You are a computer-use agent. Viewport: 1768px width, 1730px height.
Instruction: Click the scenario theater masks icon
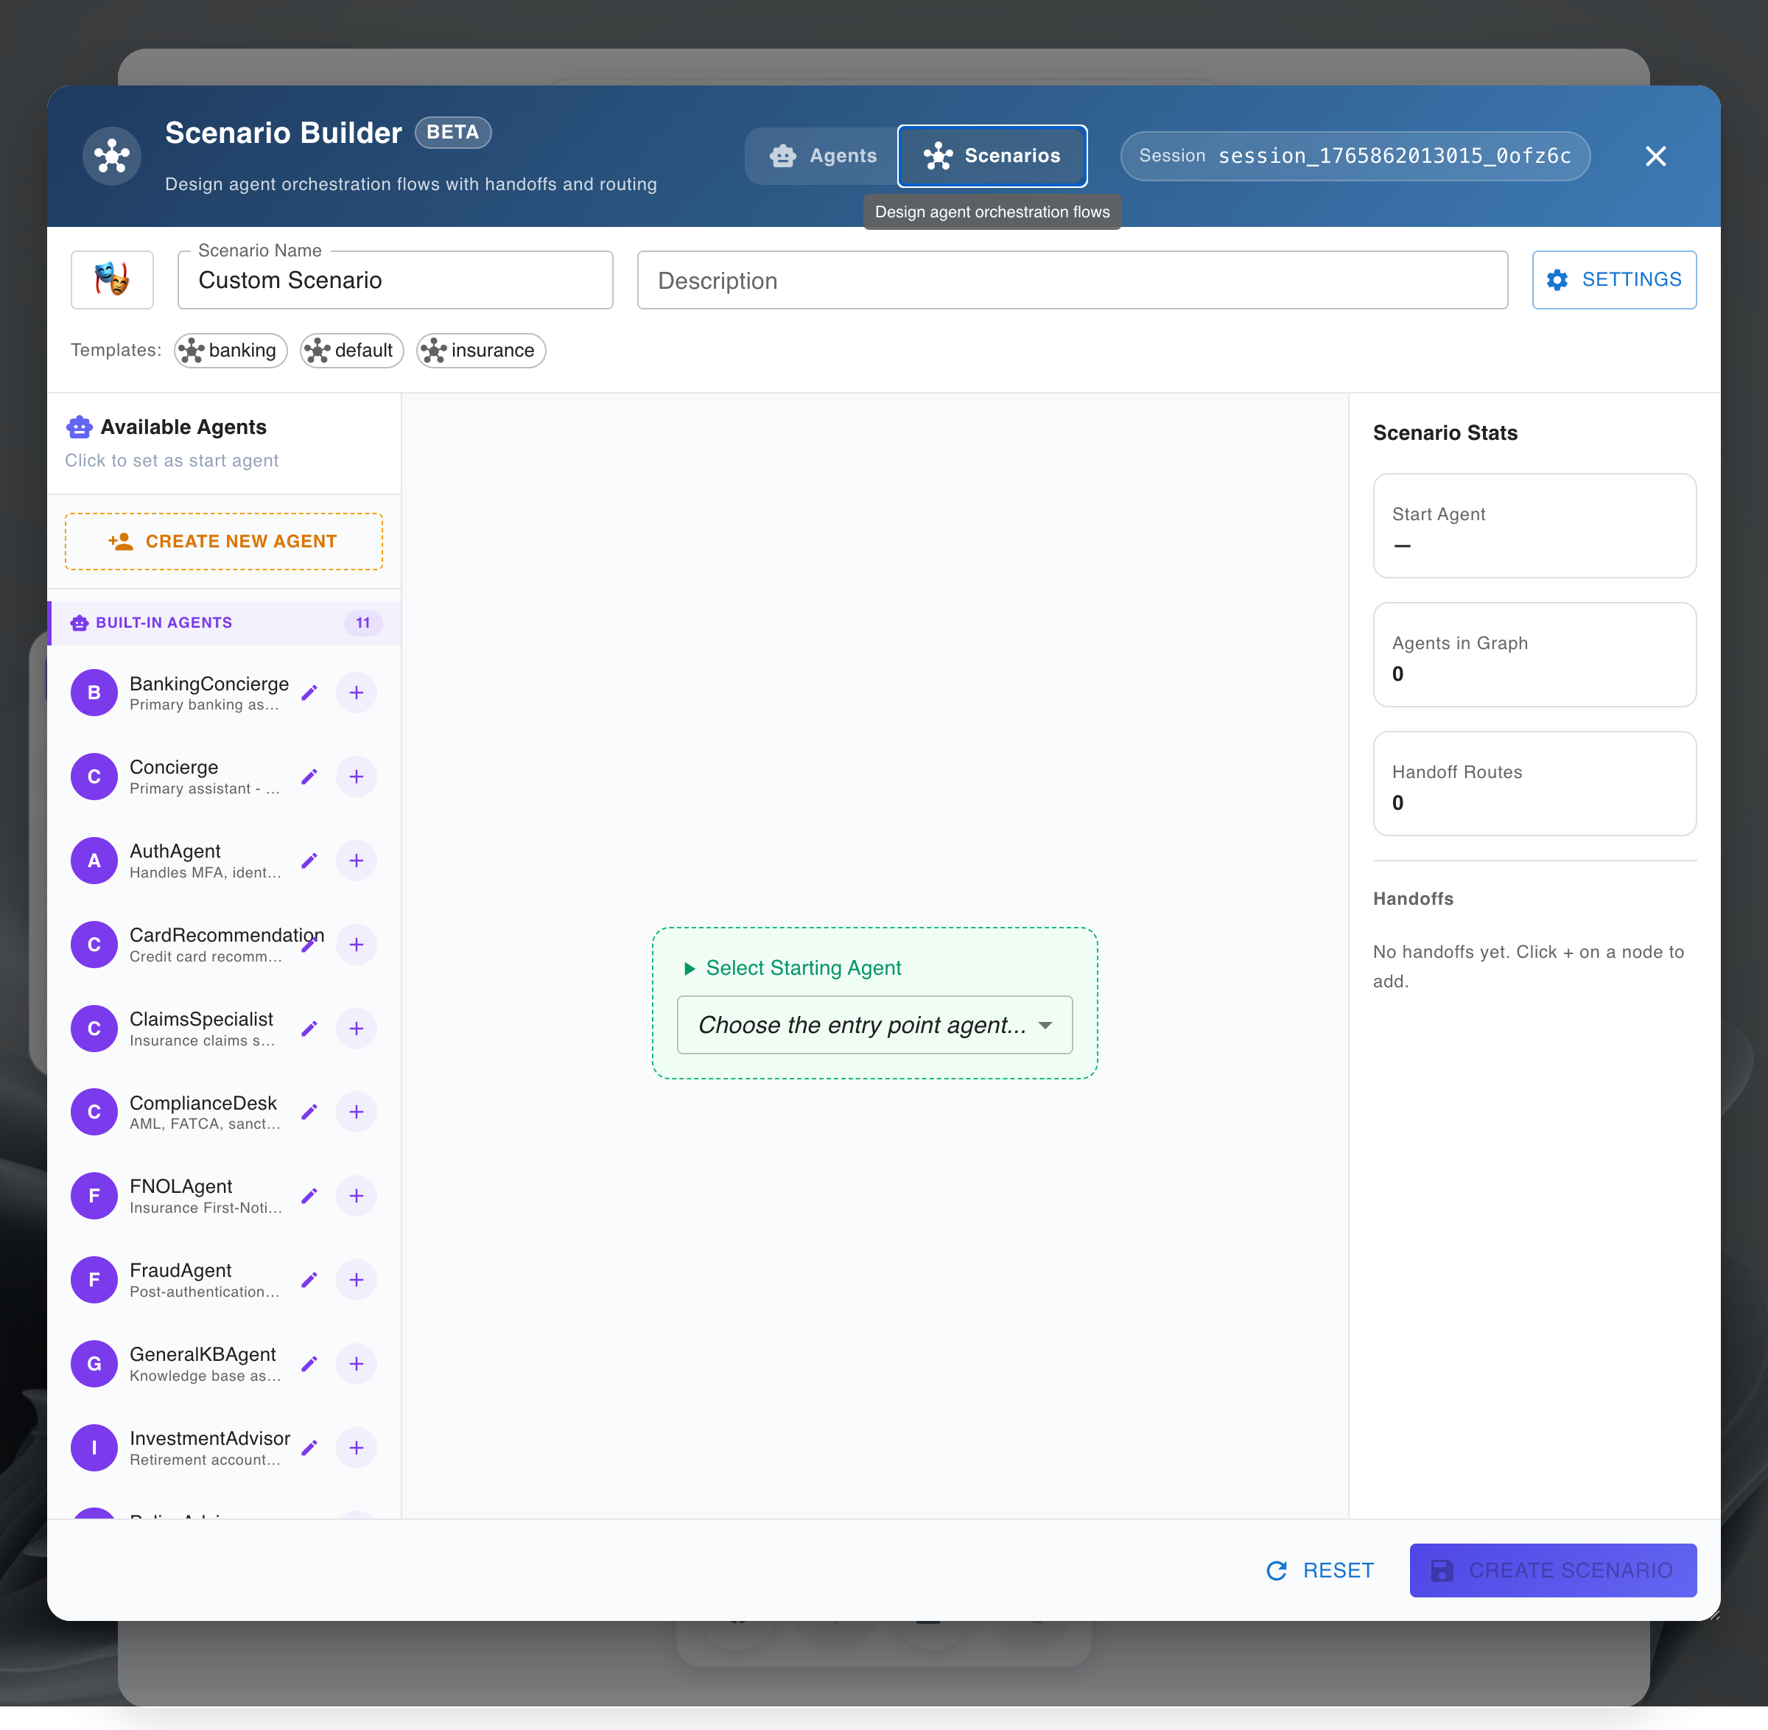click(112, 280)
